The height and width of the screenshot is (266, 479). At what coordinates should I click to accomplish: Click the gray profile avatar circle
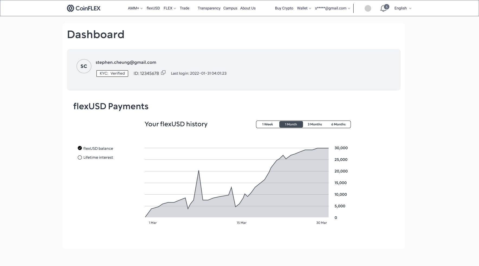tap(368, 8)
